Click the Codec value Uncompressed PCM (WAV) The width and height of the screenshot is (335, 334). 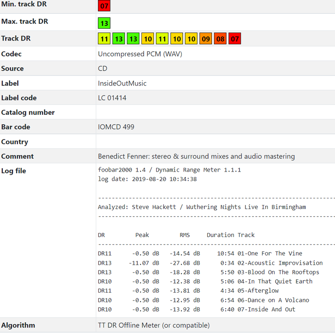[140, 54]
